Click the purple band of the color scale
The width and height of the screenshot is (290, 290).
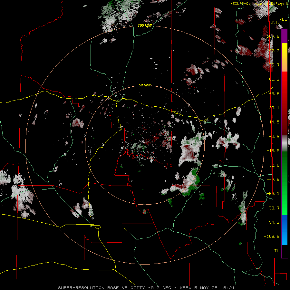pyautogui.click(x=285, y=36)
